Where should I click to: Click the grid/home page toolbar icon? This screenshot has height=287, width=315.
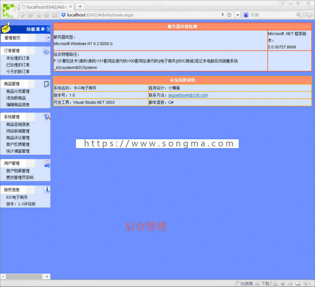tap(55, 15)
